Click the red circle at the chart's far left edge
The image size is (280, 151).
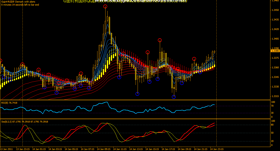click(1, 61)
